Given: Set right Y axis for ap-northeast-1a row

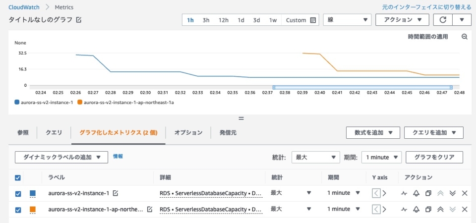Looking at the screenshot, I should point(384,209).
